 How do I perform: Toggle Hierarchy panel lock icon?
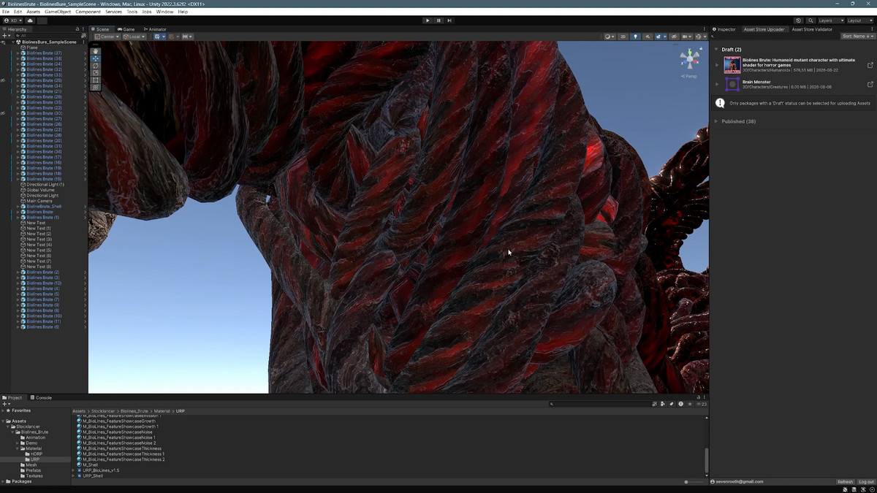(77, 29)
